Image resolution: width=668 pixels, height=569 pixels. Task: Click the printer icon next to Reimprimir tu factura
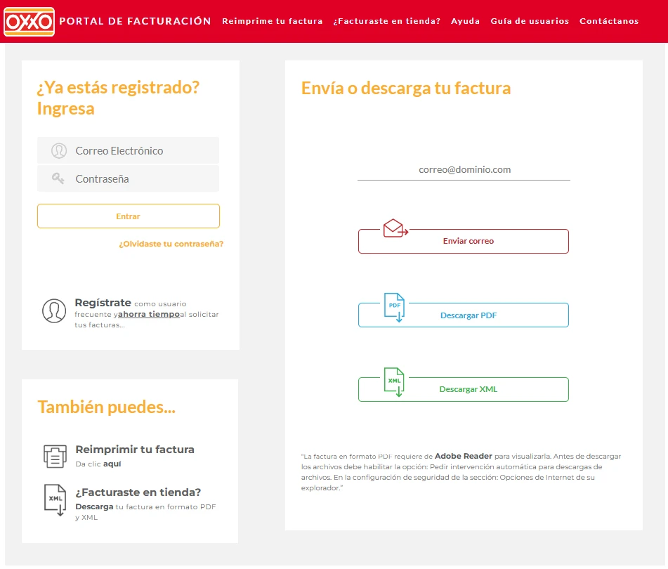[55, 456]
